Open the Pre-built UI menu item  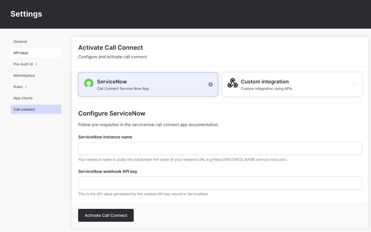click(23, 64)
